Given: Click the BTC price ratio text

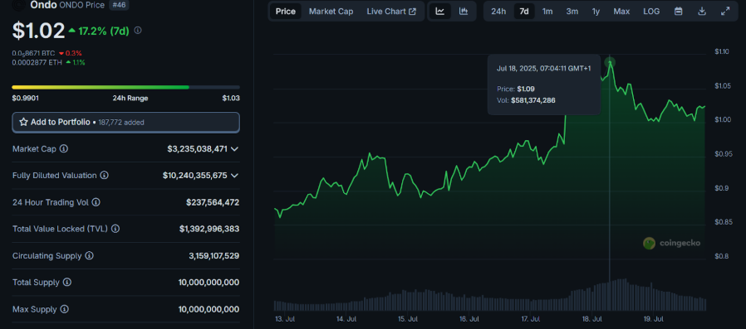Looking at the screenshot, I should tap(33, 53).
